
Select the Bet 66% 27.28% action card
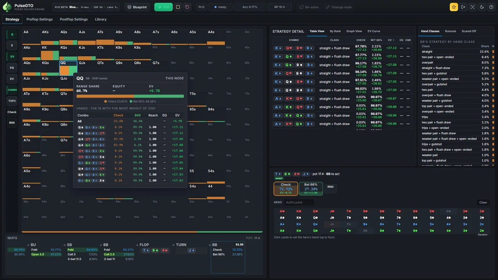click(x=311, y=189)
